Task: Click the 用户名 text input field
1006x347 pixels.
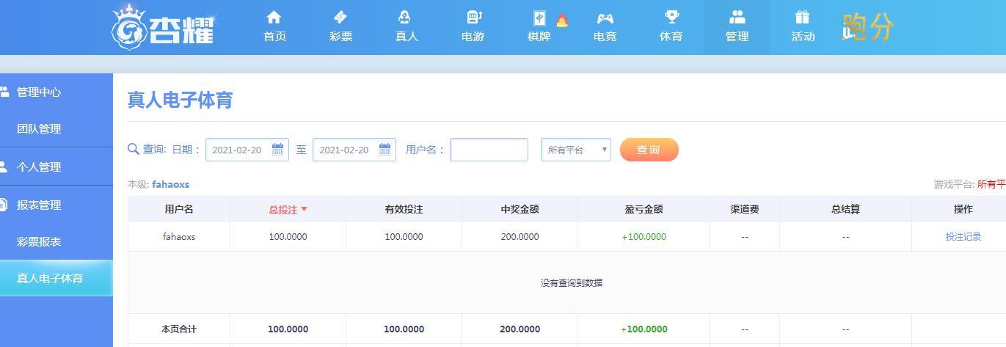Action: (489, 150)
